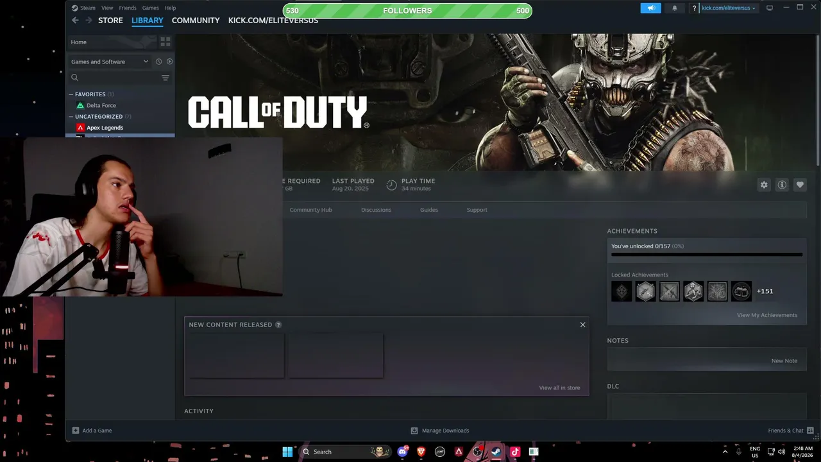
Task: Select the second locked achievement icon
Action: click(x=645, y=291)
